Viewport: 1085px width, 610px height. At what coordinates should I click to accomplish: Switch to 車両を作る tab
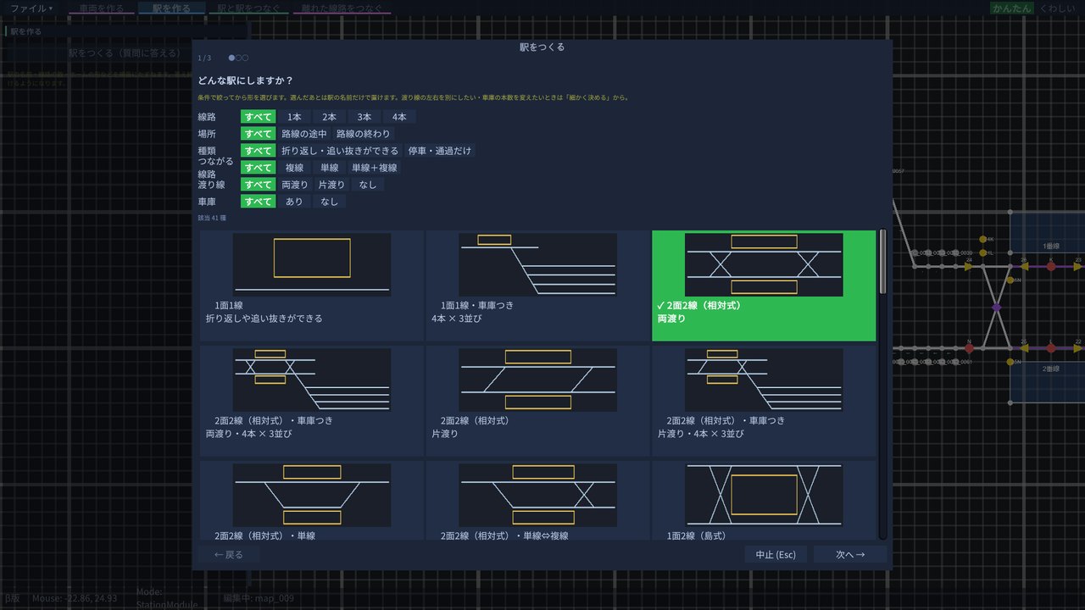[101, 8]
